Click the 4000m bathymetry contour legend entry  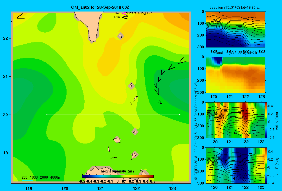(x=55, y=178)
